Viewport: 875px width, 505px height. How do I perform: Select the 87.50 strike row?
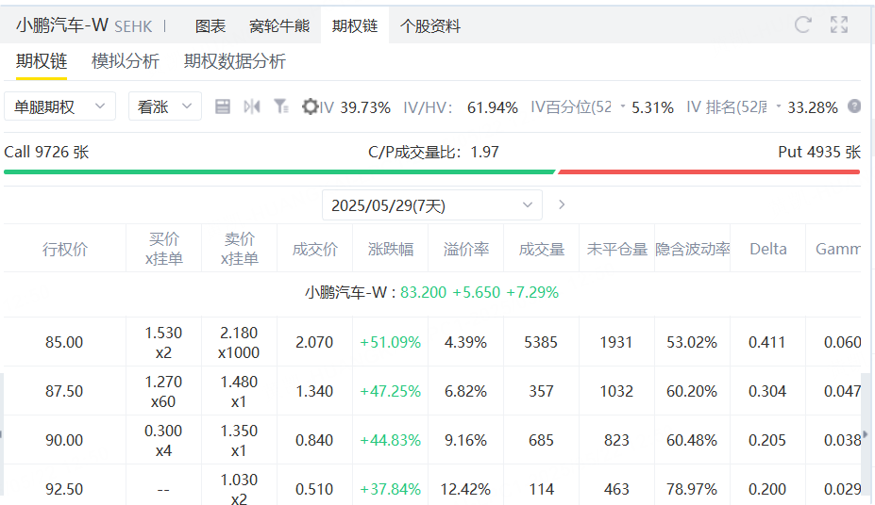(432, 391)
